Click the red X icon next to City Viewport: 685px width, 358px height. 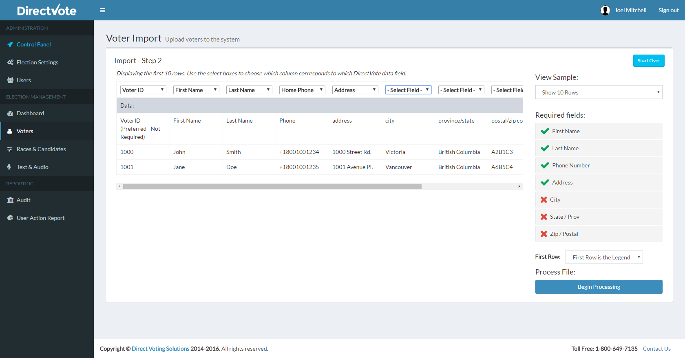544,200
